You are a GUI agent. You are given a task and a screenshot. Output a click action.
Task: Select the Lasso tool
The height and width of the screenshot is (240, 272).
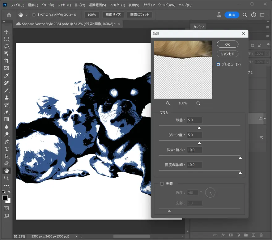[6, 46]
